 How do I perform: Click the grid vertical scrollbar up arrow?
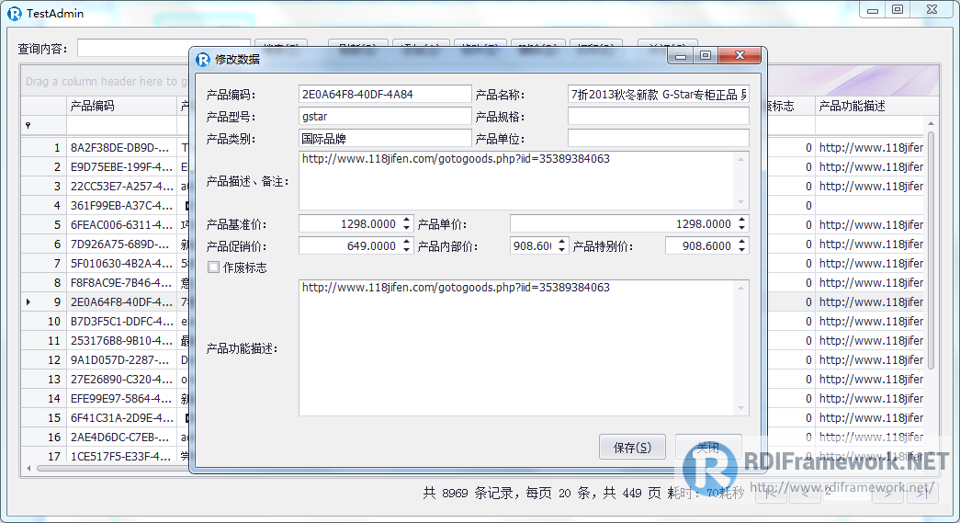[x=931, y=124]
